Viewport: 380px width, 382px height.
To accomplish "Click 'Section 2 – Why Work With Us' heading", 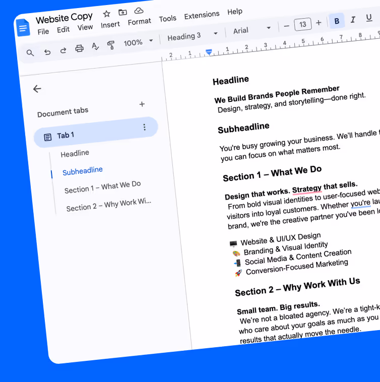I will [x=297, y=287].
